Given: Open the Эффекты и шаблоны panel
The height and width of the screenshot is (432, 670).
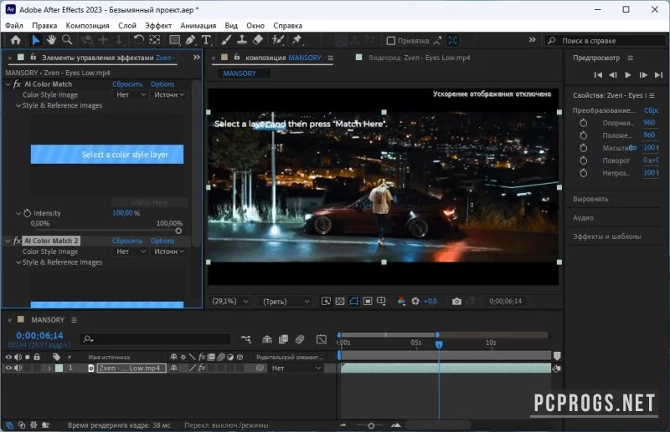Looking at the screenshot, I should tap(606, 236).
